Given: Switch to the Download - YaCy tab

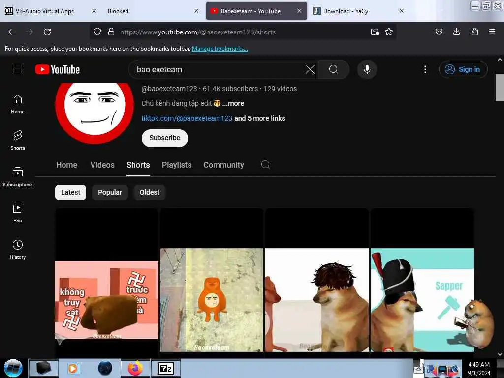Looking at the screenshot, I should [x=346, y=11].
